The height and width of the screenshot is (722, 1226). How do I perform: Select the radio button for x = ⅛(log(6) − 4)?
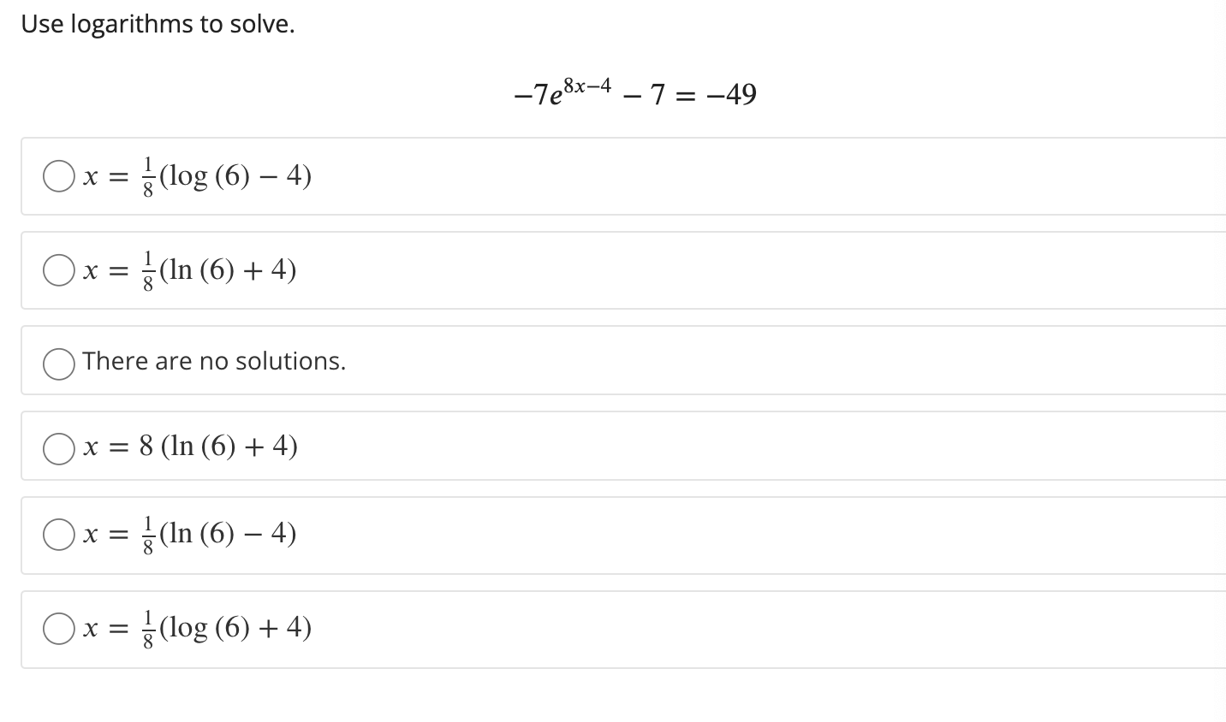pos(58,176)
